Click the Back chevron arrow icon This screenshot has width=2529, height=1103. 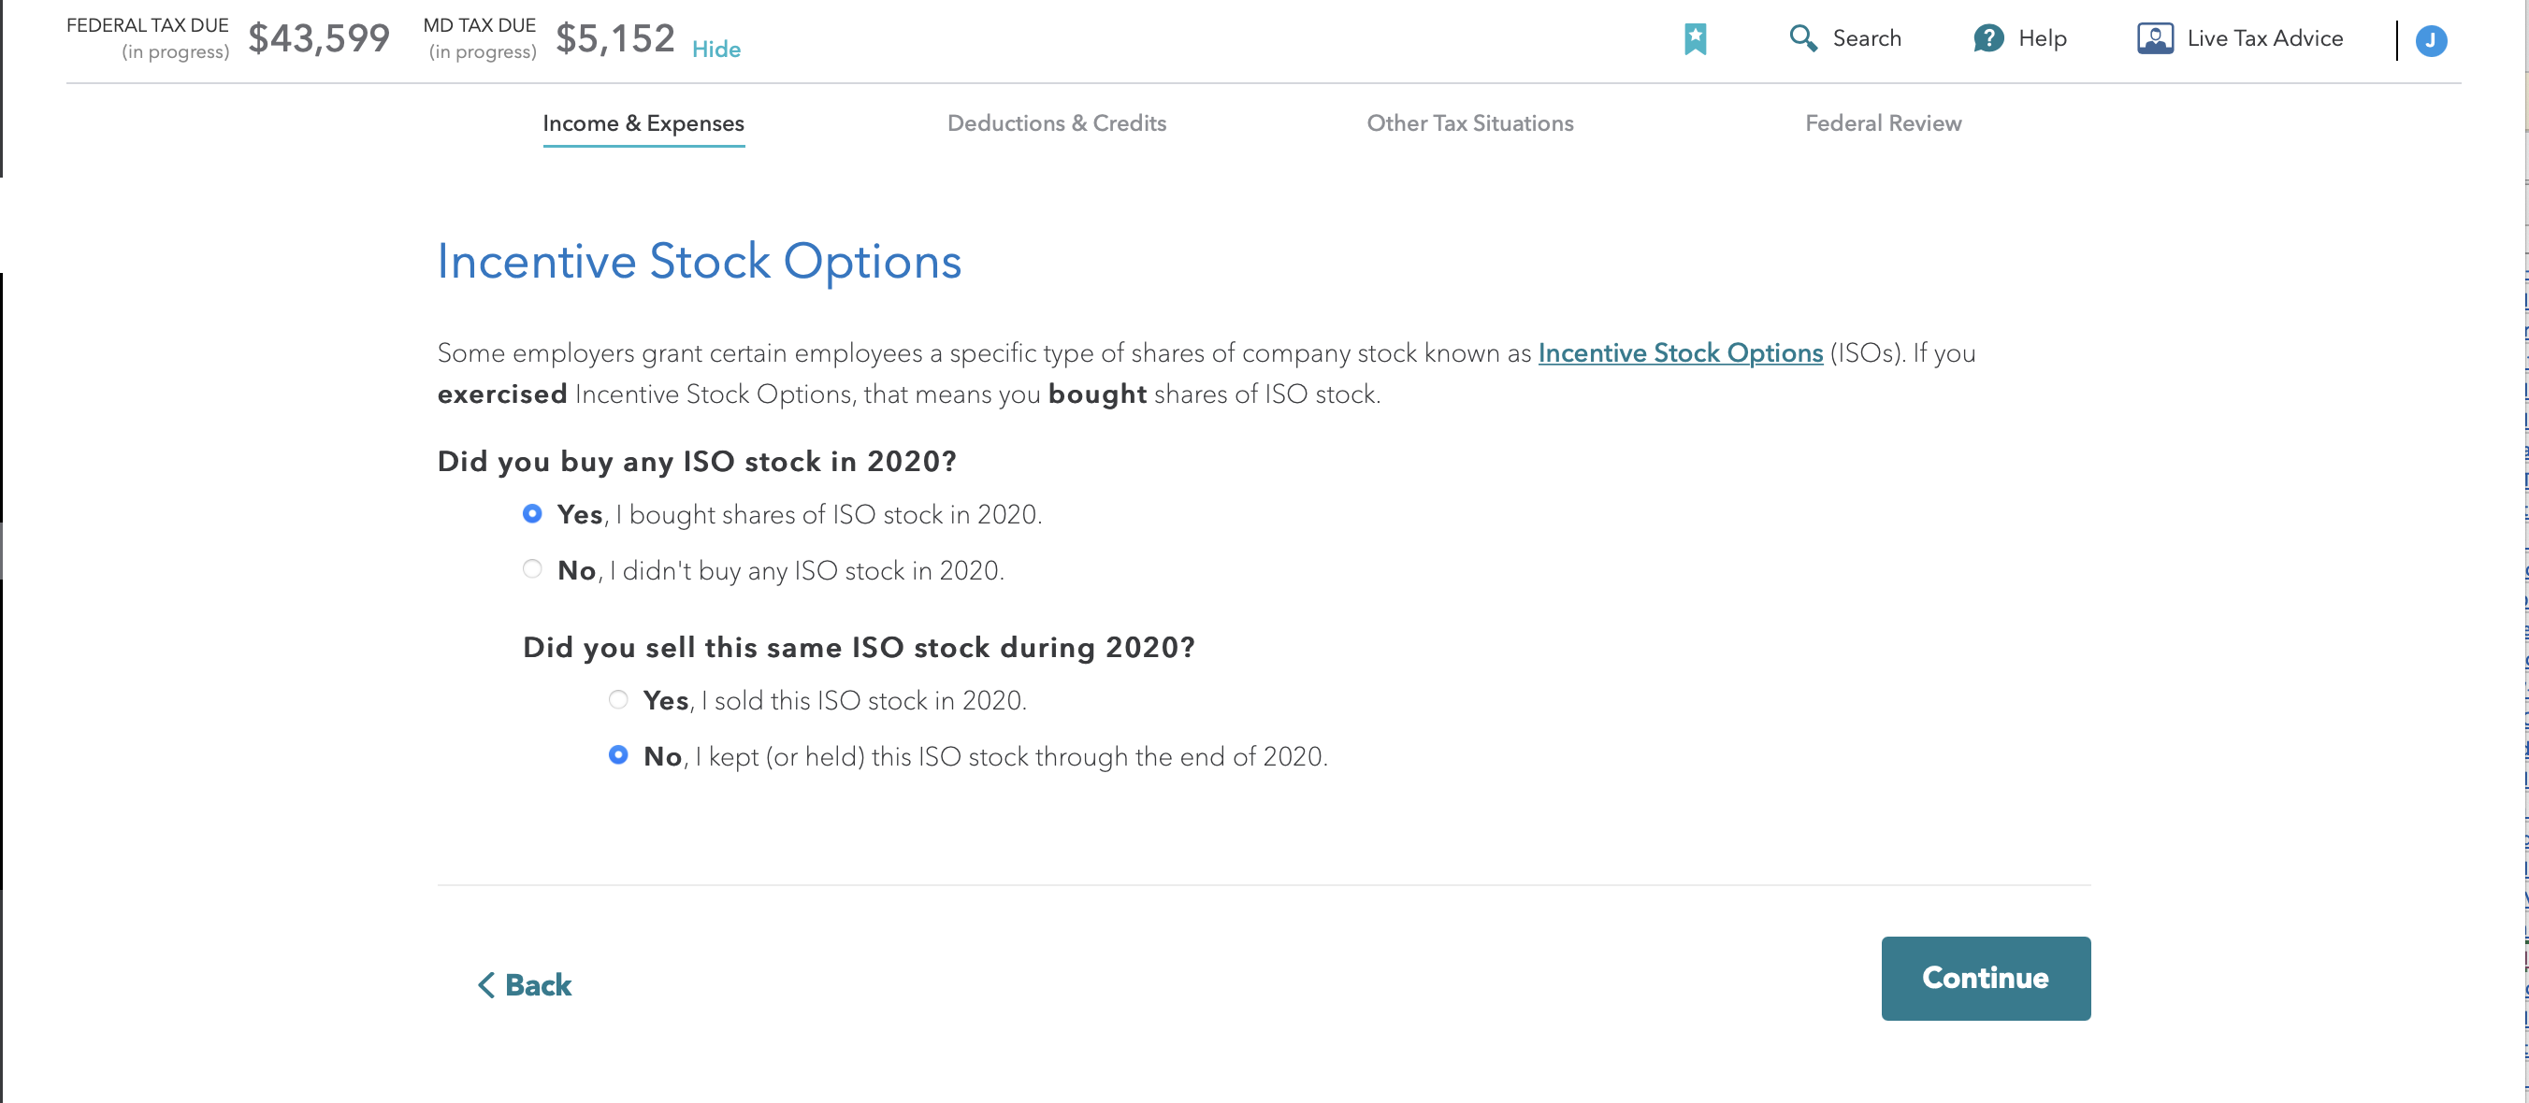tap(486, 984)
